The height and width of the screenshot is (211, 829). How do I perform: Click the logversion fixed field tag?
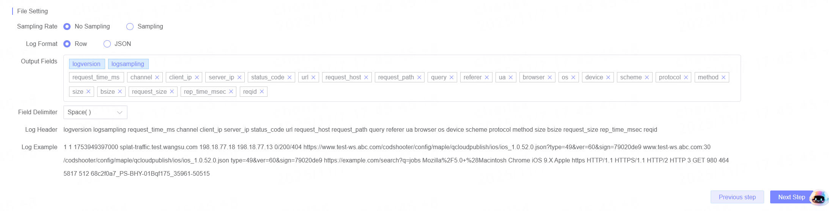click(87, 64)
